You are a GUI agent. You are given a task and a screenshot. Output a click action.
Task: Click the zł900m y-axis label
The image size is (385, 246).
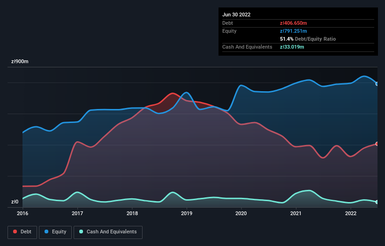tap(20, 61)
